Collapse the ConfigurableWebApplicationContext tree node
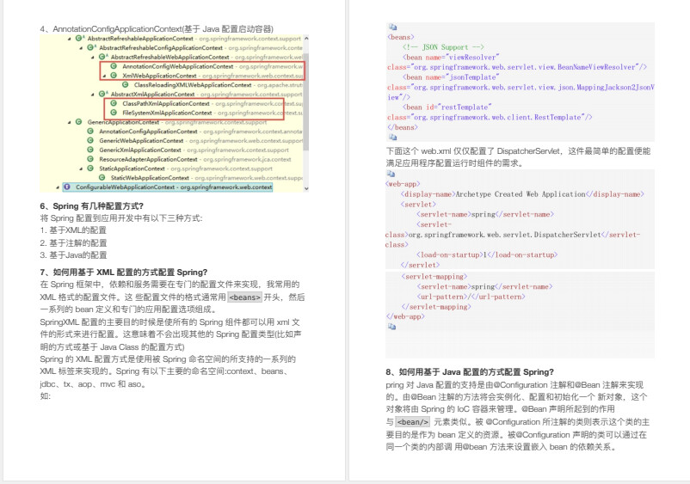The height and width of the screenshot is (484, 690). click(x=58, y=187)
